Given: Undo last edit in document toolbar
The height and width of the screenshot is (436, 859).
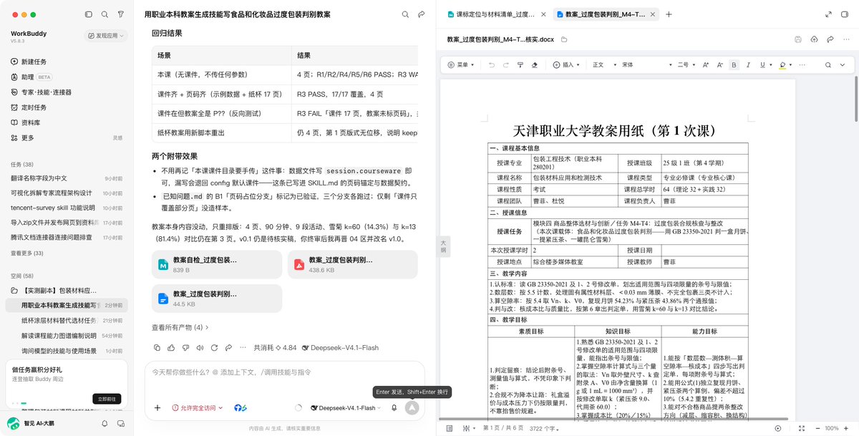Looking at the screenshot, I should (x=492, y=65).
